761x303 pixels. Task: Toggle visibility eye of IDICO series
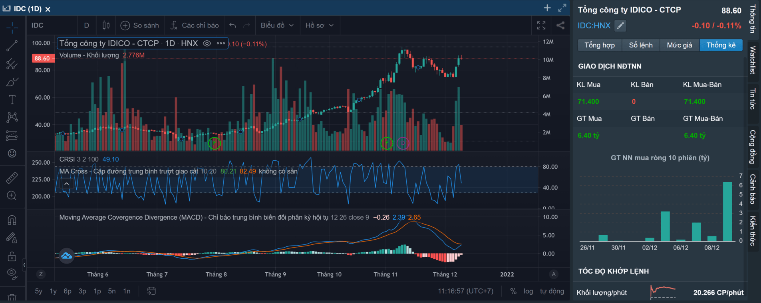click(x=207, y=43)
